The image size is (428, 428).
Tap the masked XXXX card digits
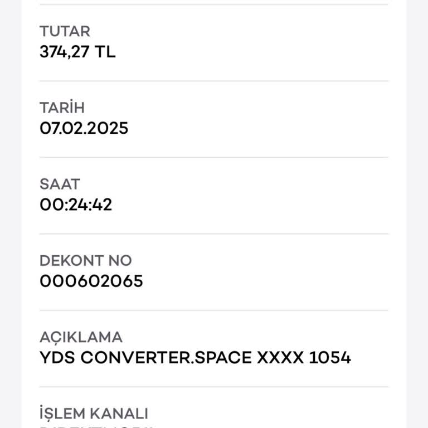(x=280, y=358)
